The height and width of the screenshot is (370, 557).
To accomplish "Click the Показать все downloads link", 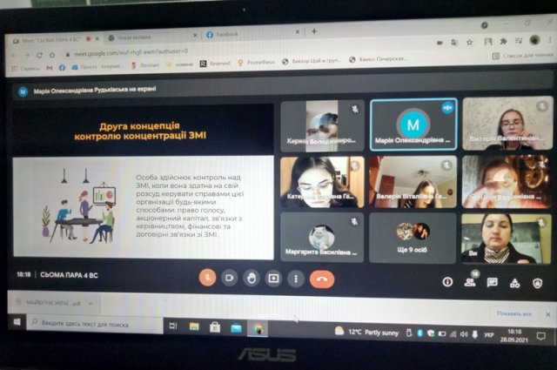I will pyautogui.click(x=514, y=313).
